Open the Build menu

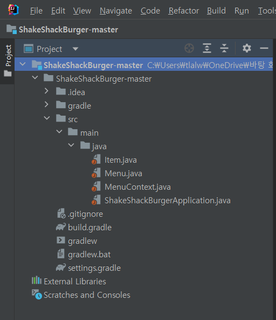pyautogui.click(x=216, y=11)
